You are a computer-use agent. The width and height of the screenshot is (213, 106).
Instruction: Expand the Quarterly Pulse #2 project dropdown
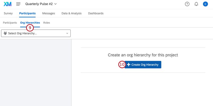tap(41, 4)
